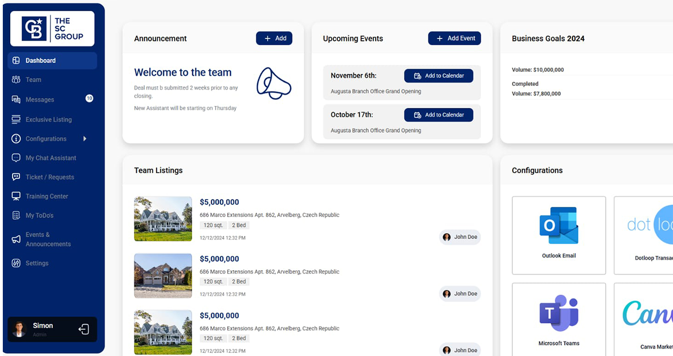This screenshot has width=673, height=356.
Task: Click John Doe agent chip on second listing
Action: pyautogui.click(x=460, y=294)
